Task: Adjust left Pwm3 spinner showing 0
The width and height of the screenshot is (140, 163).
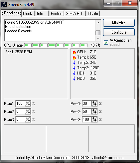Action: [x=28, y=119]
